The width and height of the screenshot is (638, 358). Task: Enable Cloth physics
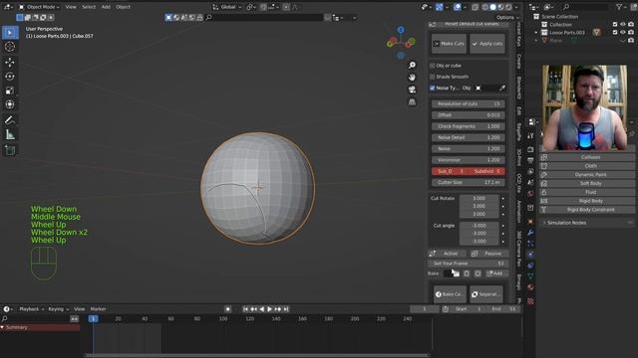point(587,166)
